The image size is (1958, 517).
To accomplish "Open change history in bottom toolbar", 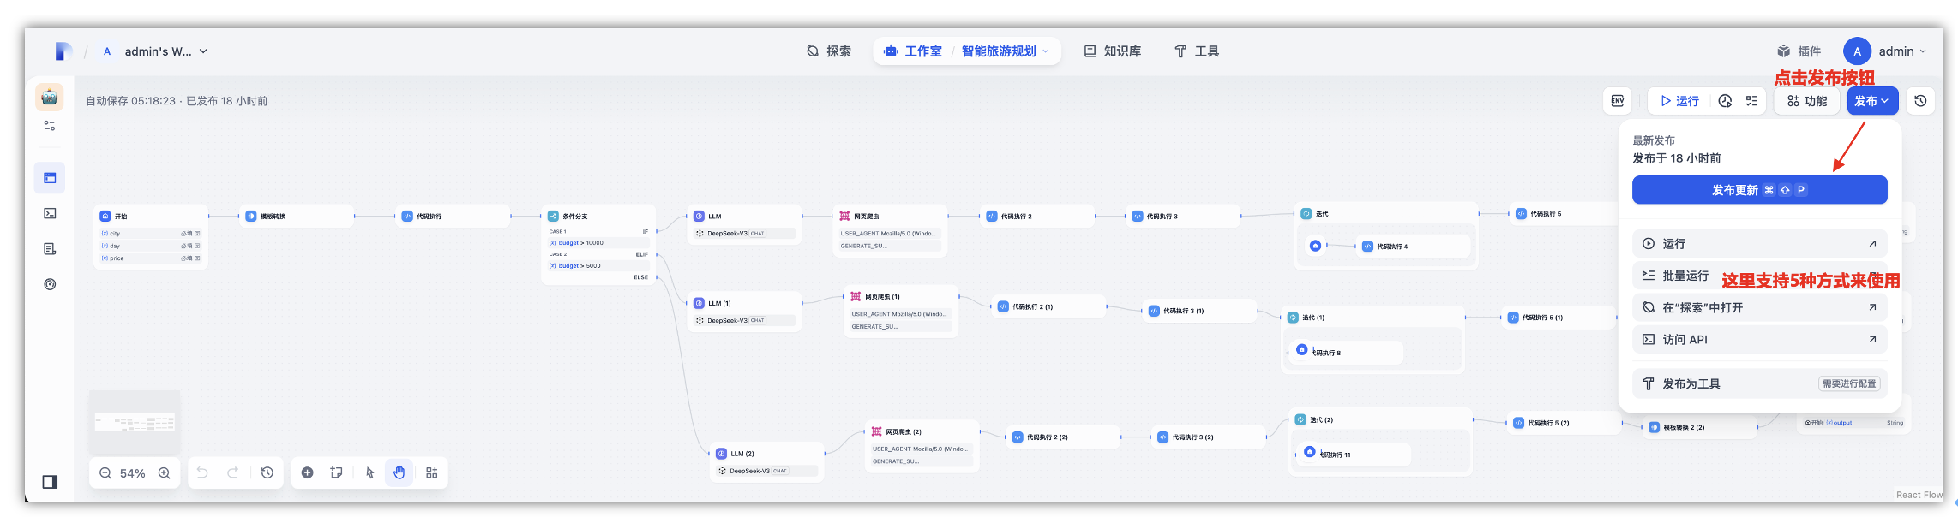I will click(x=267, y=472).
